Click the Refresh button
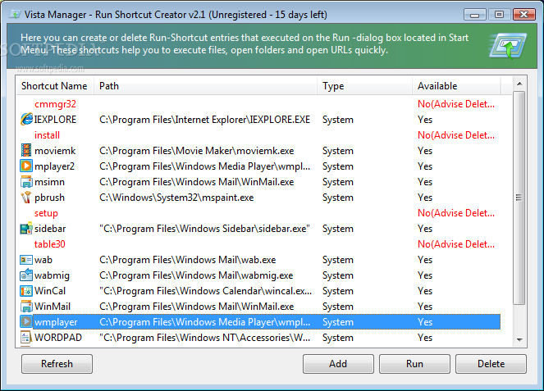Image resolution: width=544 pixels, height=391 pixels. pyautogui.click(x=57, y=364)
